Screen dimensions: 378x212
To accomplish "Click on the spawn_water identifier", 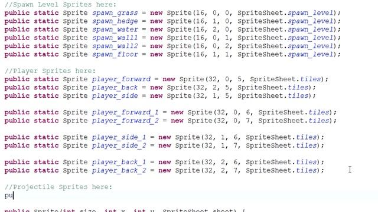I will click(115, 29).
